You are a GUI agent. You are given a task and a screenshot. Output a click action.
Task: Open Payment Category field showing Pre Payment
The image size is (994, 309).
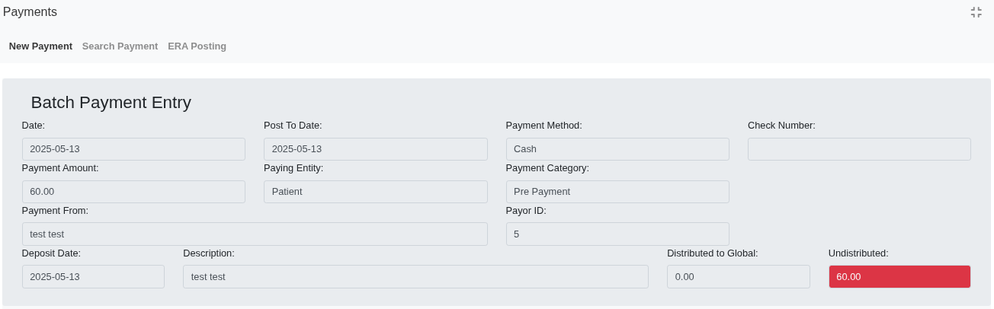tap(617, 192)
